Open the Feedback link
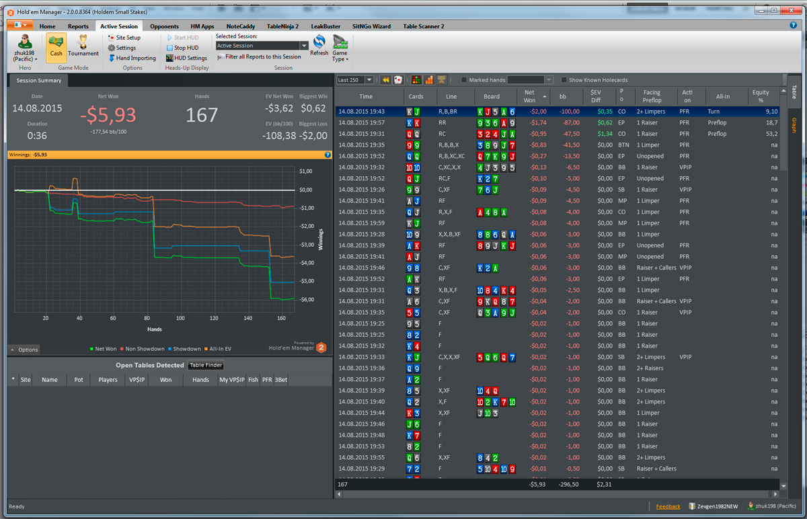This screenshot has height=519, width=807. click(668, 506)
